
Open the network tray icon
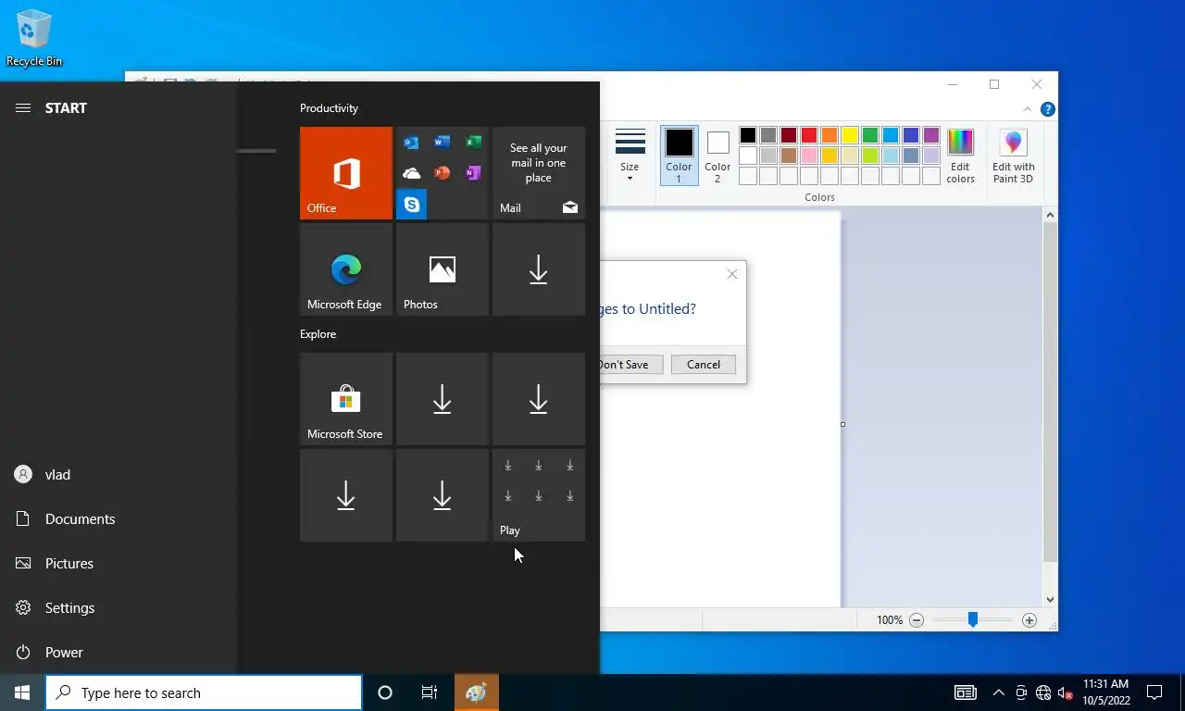coord(1043,692)
